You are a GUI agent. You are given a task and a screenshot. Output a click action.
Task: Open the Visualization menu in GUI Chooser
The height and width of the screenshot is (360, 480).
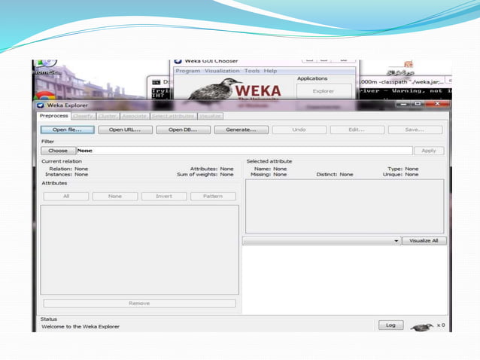[222, 71]
